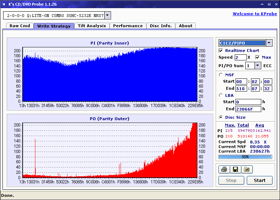Click the PO total value 510140
Viewport: 280px width, 200px height.
(x=245, y=136)
